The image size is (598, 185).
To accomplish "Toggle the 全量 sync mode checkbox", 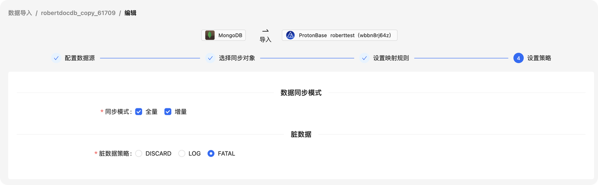I will tap(139, 112).
